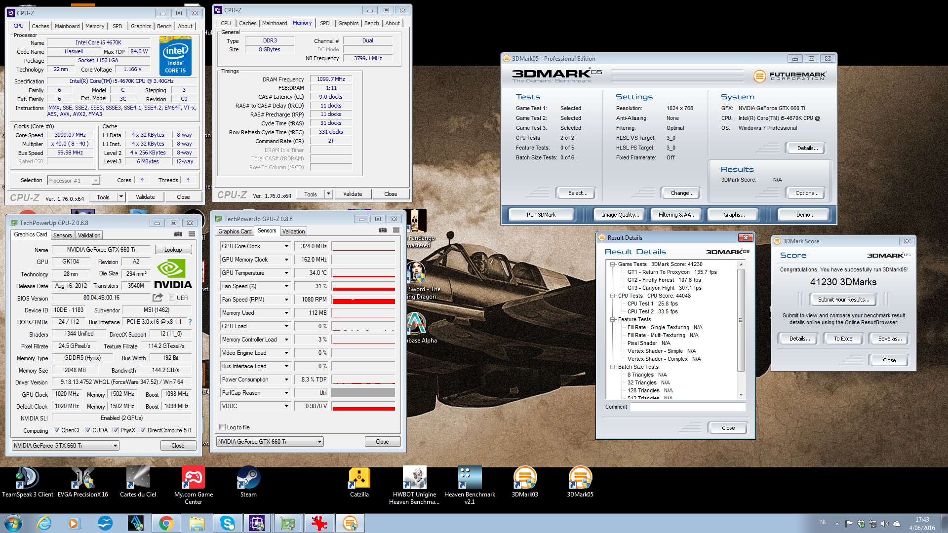Screen dimensions: 948x533
Task: Toggle the DirectCompute 5.0 checkbox
Action: [x=143, y=430]
